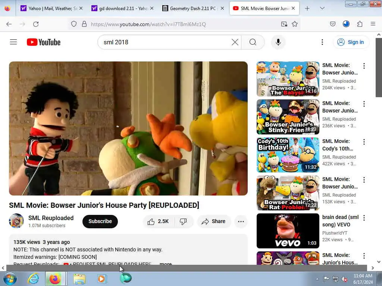Open the Firefox application menu

[373, 24]
